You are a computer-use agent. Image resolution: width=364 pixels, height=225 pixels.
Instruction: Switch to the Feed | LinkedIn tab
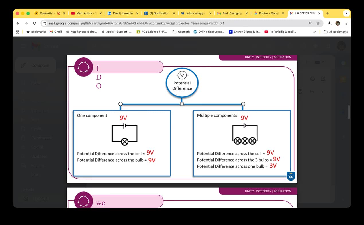122,13
